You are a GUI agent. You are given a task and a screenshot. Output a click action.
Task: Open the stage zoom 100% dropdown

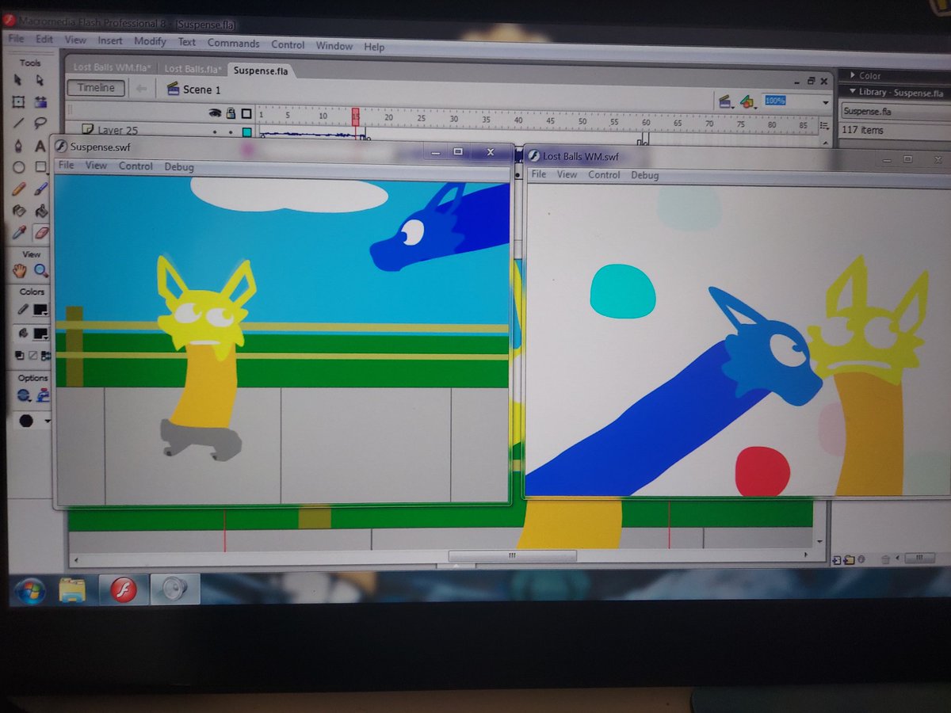825,103
